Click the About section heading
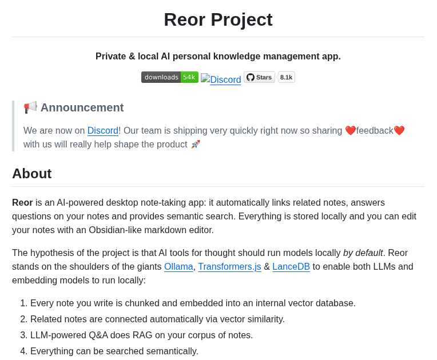Screen dimensions: 437x360 (32, 174)
